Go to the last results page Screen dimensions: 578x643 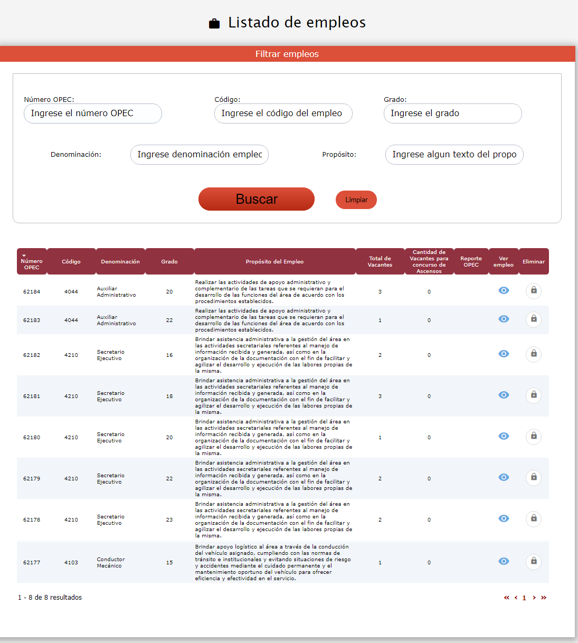(544, 598)
